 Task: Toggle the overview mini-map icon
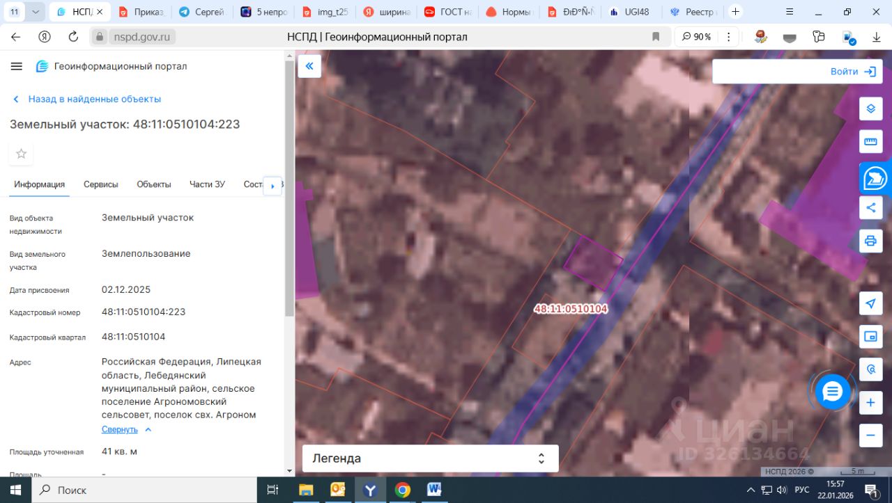[x=870, y=337]
